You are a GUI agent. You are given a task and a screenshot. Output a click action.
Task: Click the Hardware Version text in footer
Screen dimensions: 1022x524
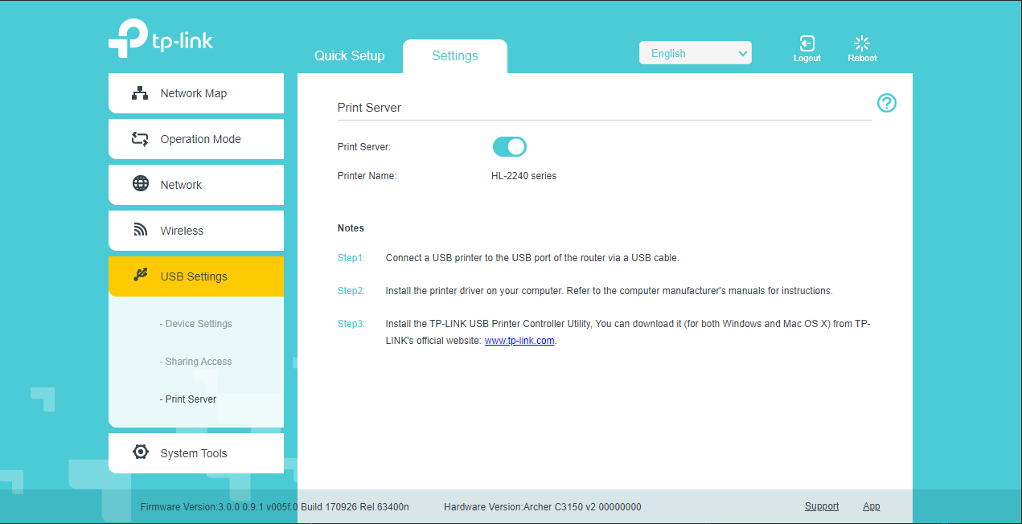tap(543, 507)
